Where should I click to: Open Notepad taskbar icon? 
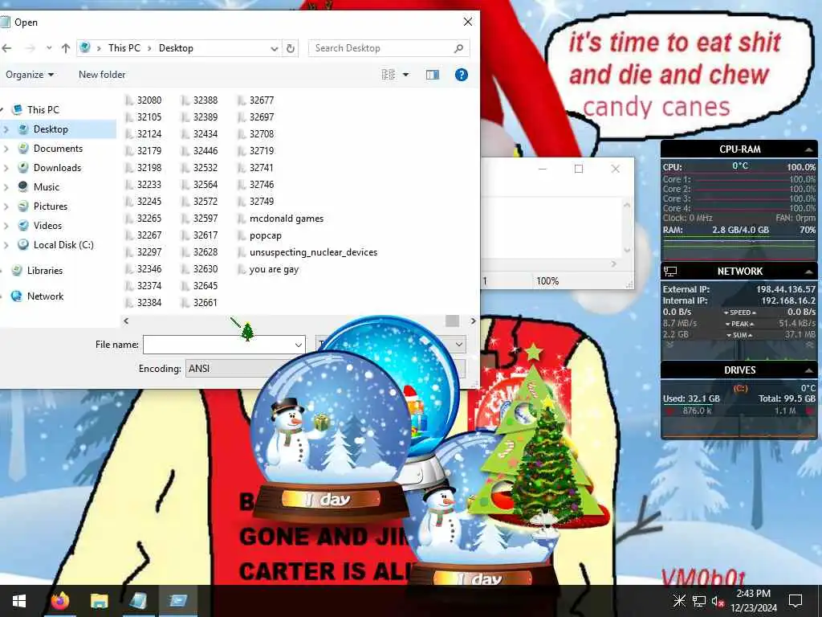pyautogui.click(x=138, y=601)
